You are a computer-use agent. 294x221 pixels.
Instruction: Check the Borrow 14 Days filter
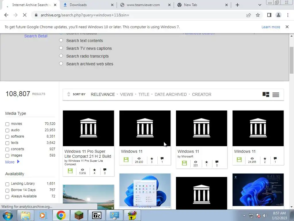click(x=7, y=190)
